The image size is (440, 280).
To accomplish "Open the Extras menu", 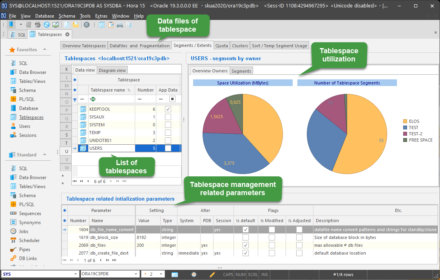I will pos(101,16).
